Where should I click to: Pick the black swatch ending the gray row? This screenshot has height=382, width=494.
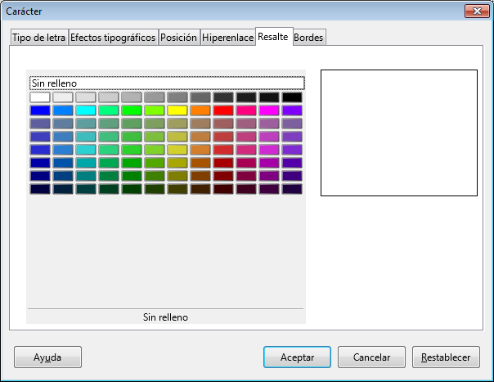(292, 97)
